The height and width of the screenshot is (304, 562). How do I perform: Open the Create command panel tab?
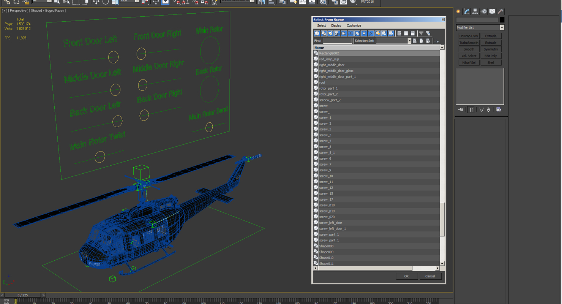click(458, 11)
